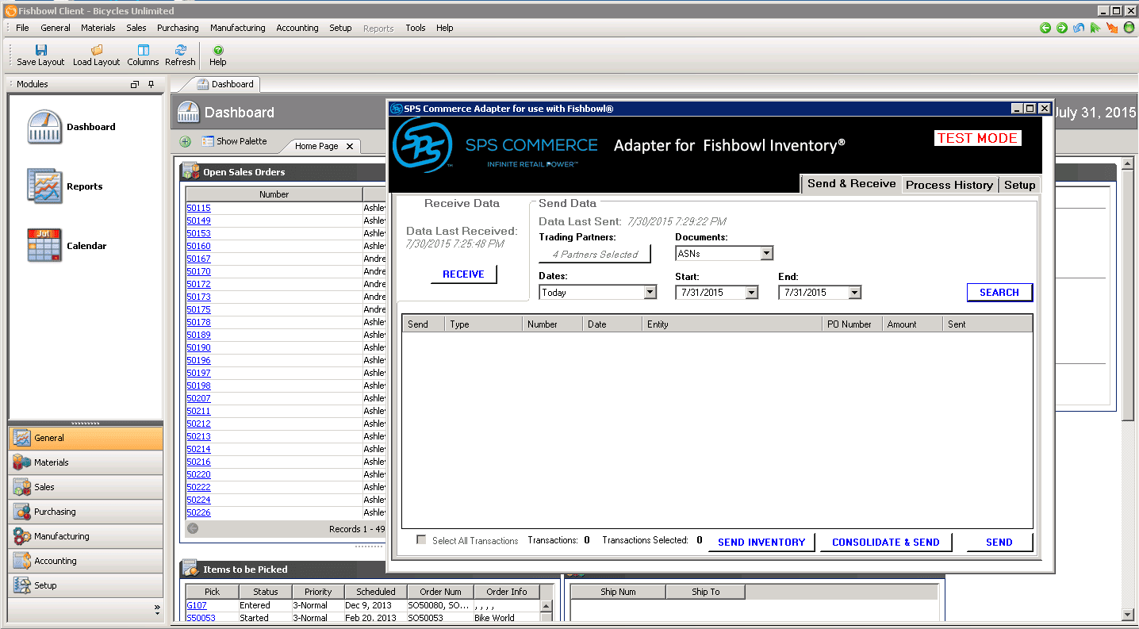The width and height of the screenshot is (1139, 629).
Task: Click the green add widget plus icon
Action: pyautogui.click(x=185, y=141)
